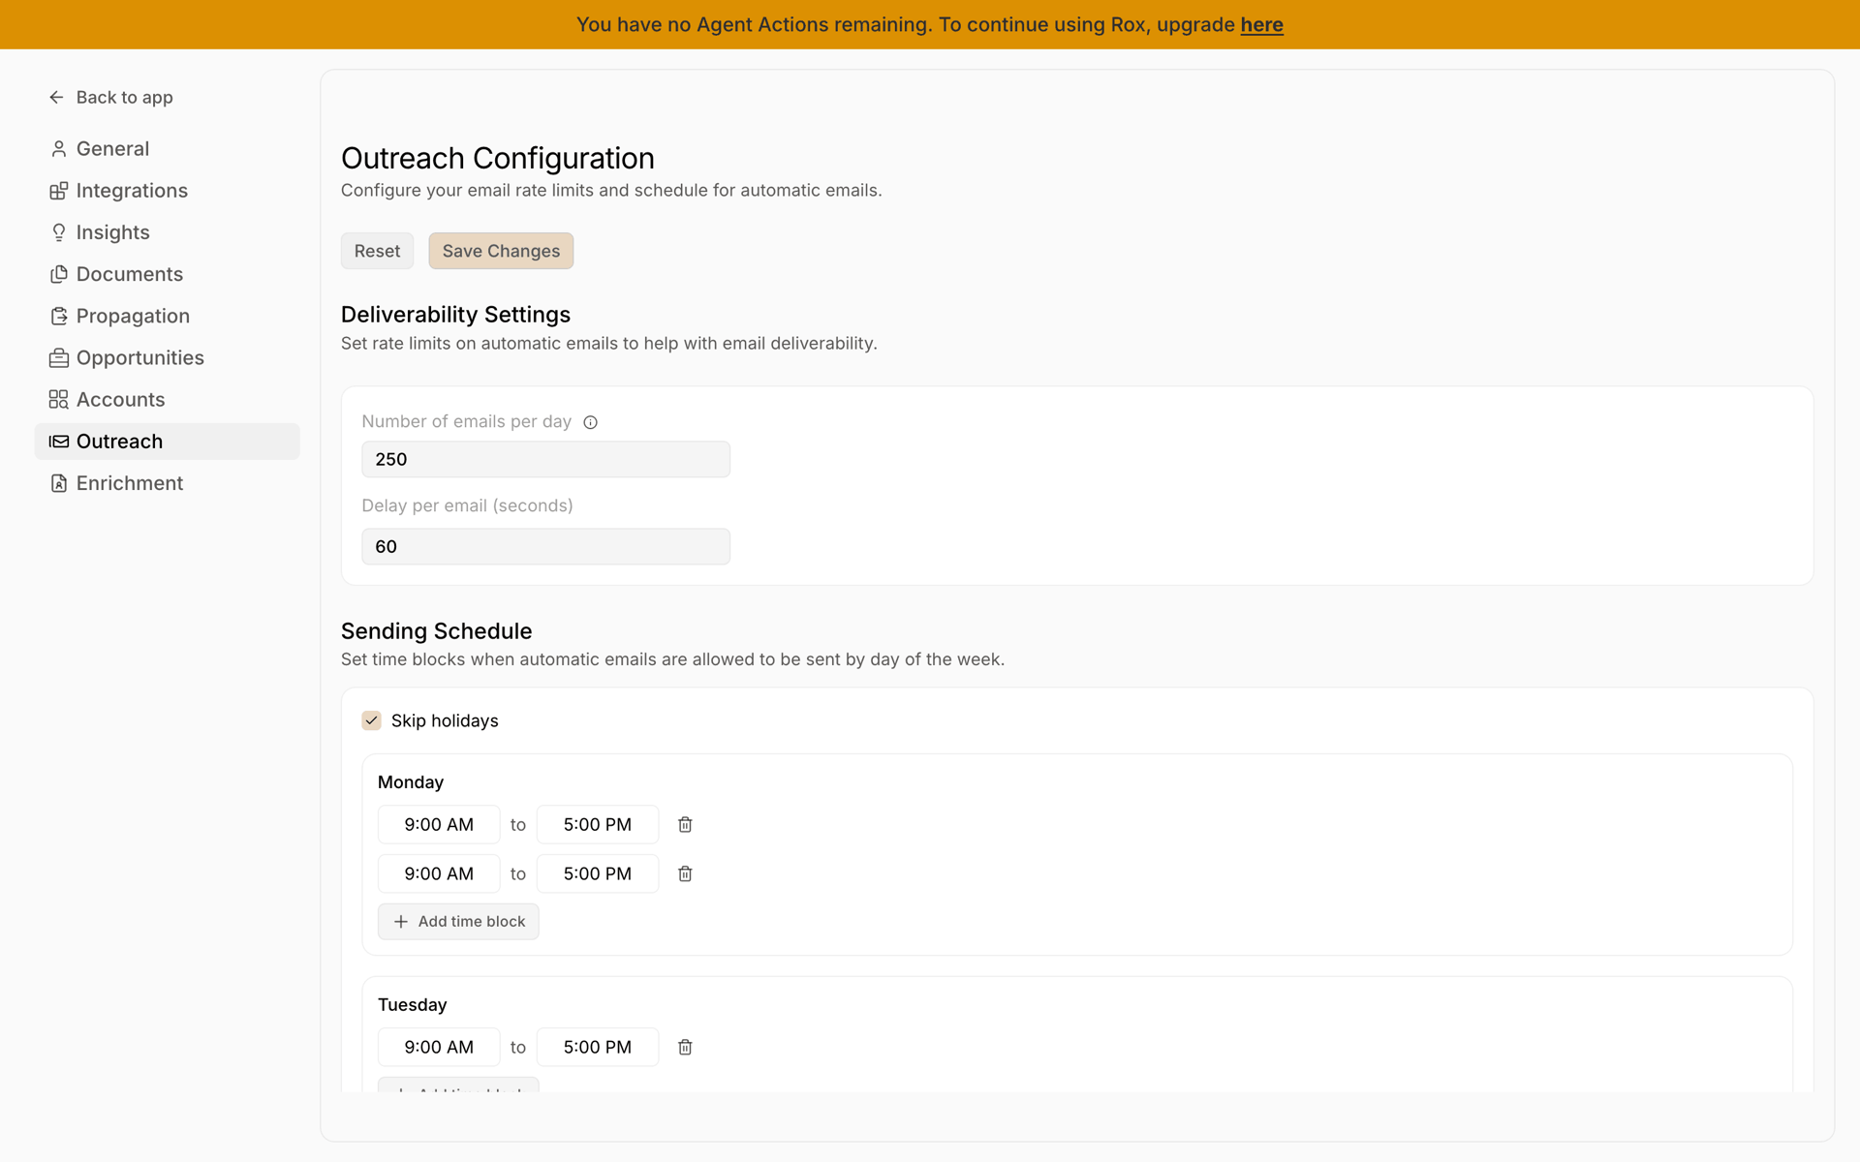
Task: Go to Integrations settings
Action: (x=167, y=191)
